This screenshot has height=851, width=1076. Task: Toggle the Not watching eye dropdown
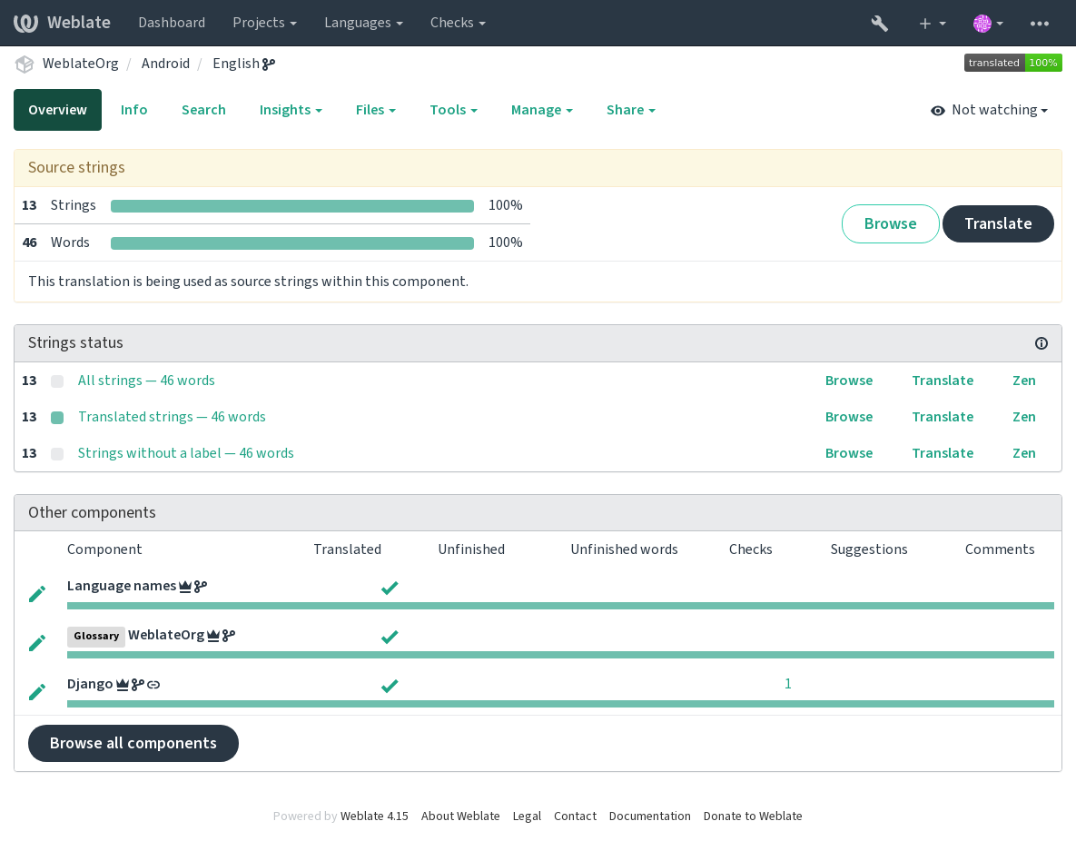coord(989,111)
